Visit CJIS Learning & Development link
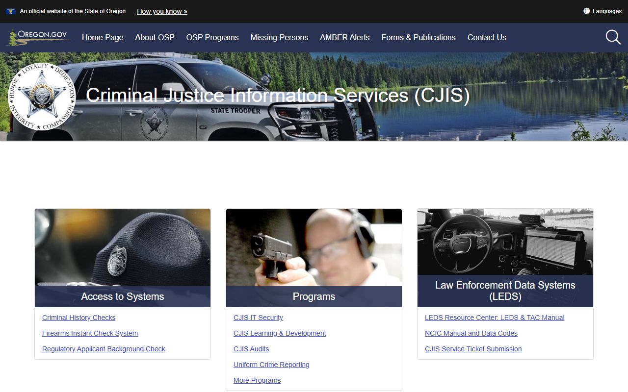Viewport: 628px width, 392px height. coord(280,333)
